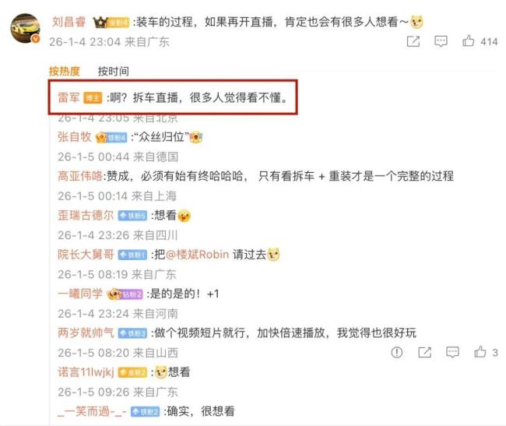The width and height of the screenshot is (506, 426).
Task: Open 刘昌睿's profile avatar
Action: tap(26, 28)
